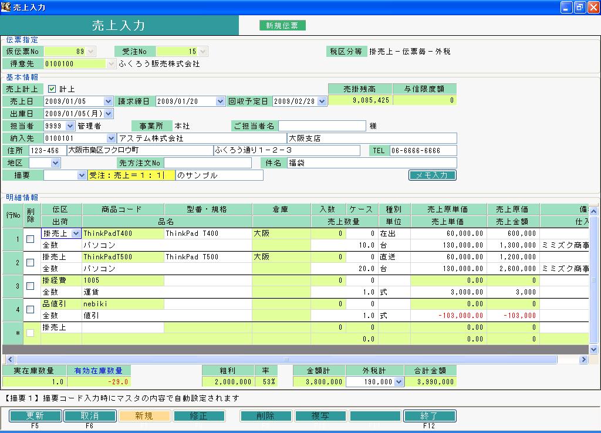This screenshot has height=433, width=601.
Task: Click the horizontal scrollbar track
Action: coord(286,360)
